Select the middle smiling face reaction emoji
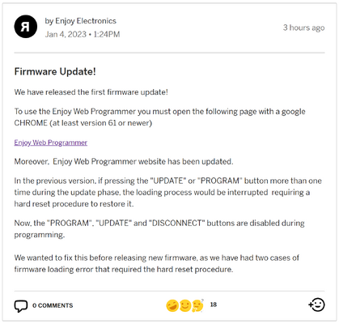 (185, 305)
